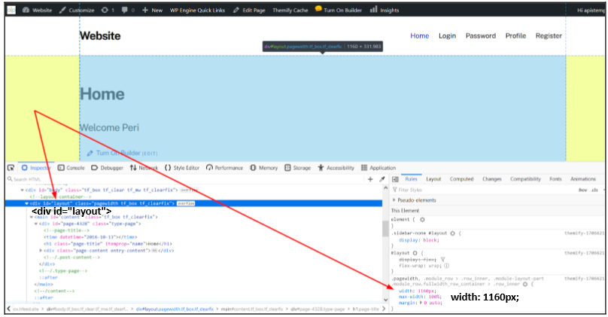Switch to the Changes sidebar tab
Viewport: 608px width, 317px height.
pos(491,179)
